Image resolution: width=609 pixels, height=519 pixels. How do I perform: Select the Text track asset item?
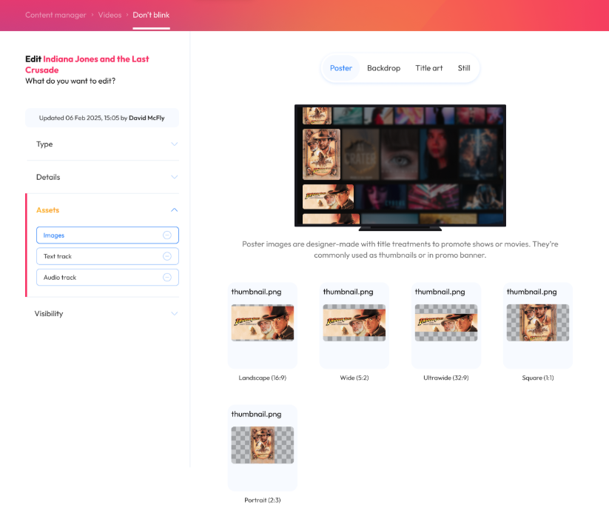coord(107,256)
